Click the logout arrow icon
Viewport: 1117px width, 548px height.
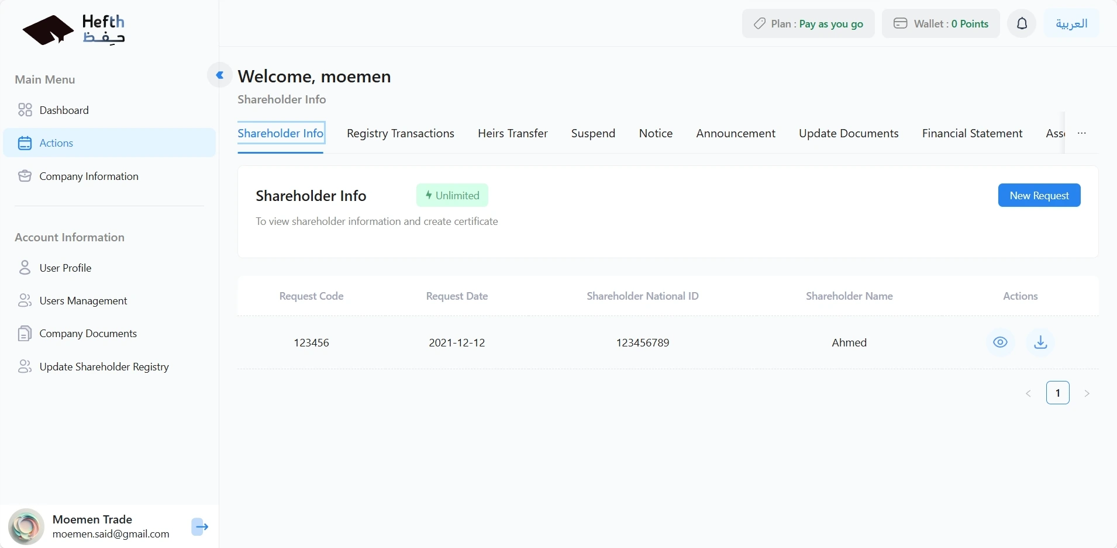click(200, 526)
